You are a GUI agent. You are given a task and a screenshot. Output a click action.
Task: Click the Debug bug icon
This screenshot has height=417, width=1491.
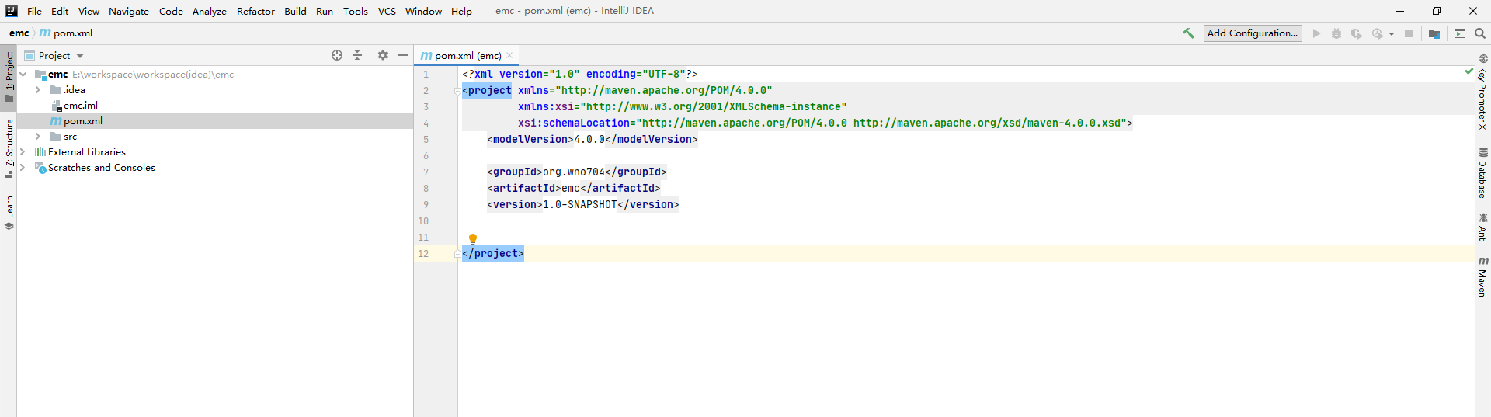1336,33
